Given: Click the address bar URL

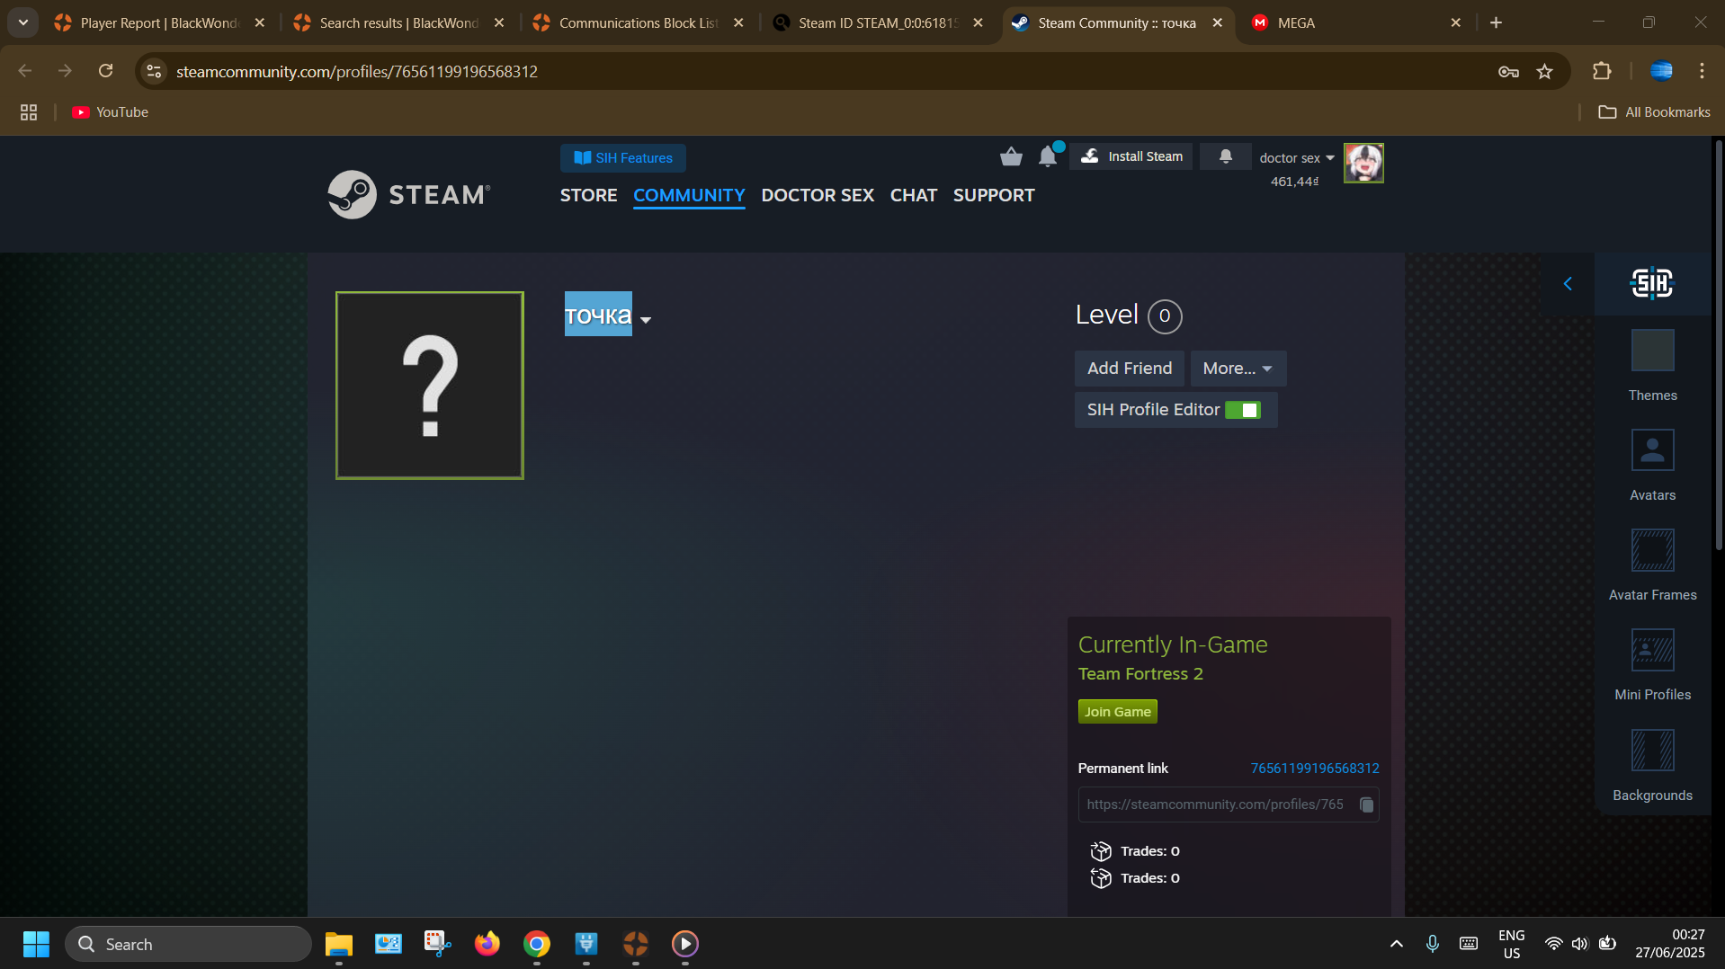Looking at the screenshot, I should click(x=357, y=72).
